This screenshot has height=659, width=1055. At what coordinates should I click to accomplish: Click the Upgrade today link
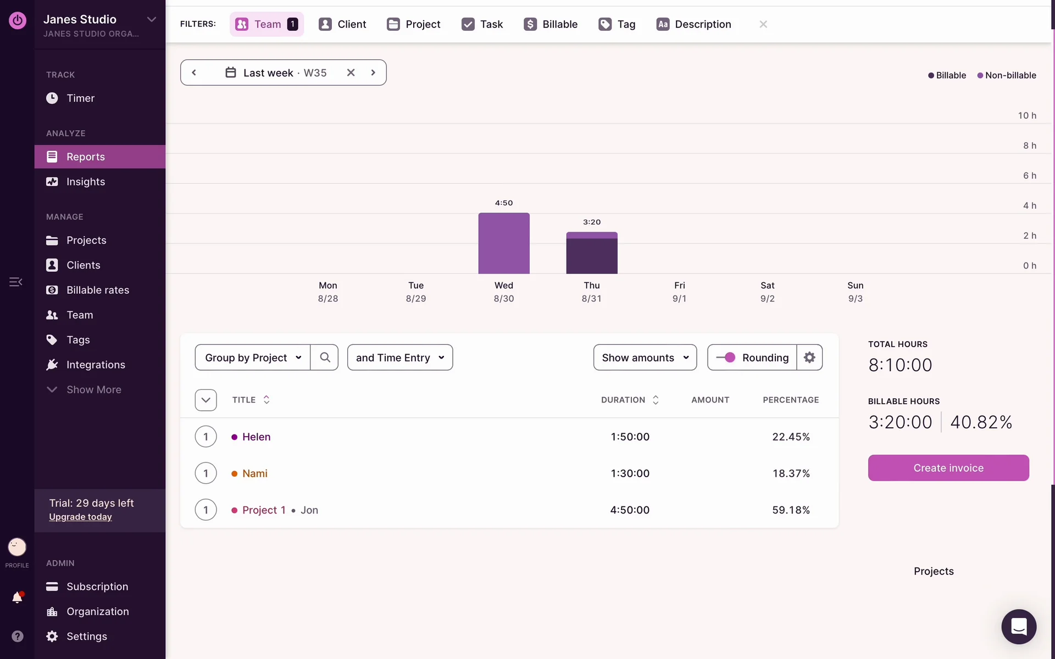coord(80,517)
